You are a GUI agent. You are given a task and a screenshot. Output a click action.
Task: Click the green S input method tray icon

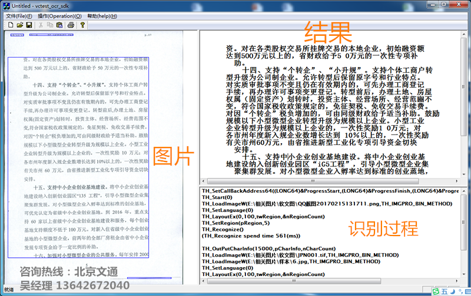click(x=436, y=291)
